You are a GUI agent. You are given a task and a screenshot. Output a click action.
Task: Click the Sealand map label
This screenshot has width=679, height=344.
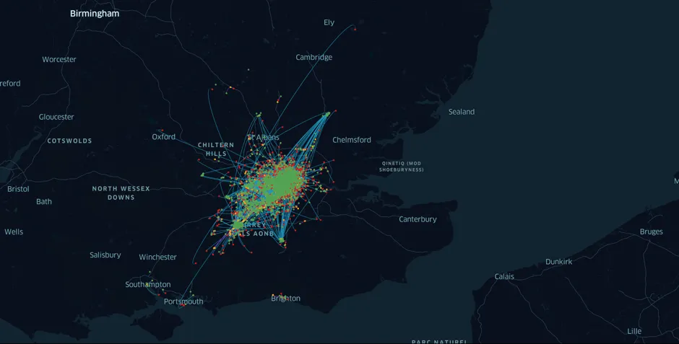461,112
